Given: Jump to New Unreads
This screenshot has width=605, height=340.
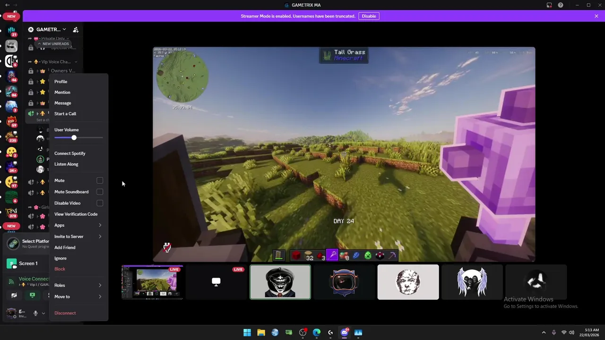Looking at the screenshot, I should tap(53, 44).
